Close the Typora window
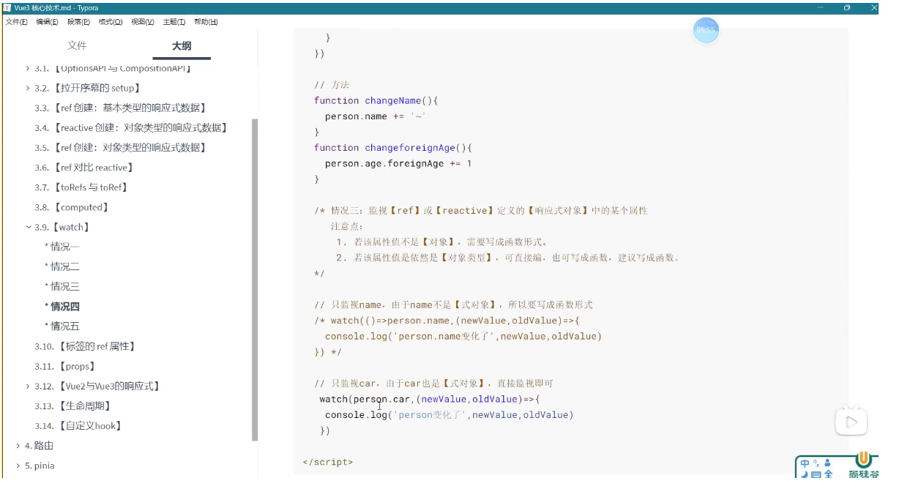913x489 pixels. click(873, 7)
